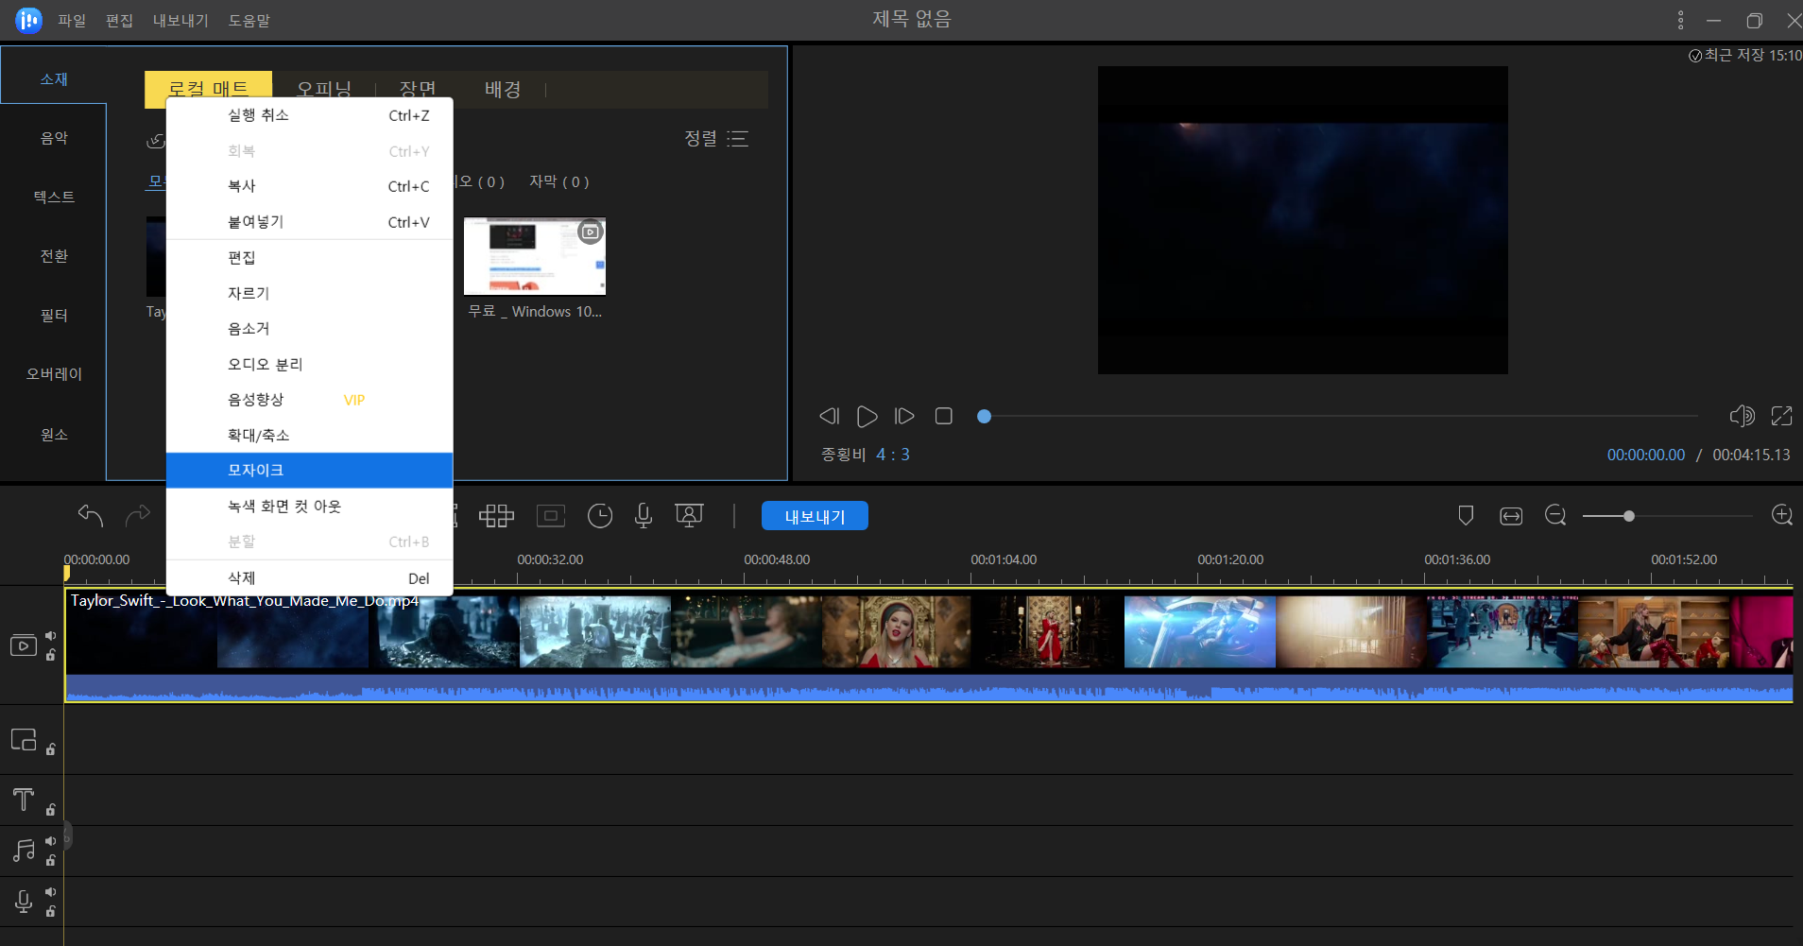Change the aspect ratio from 4 : 3
The width and height of the screenshot is (1803, 946).
click(x=892, y=455)
